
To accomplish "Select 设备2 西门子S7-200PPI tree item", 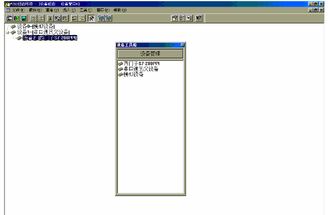I will tap(50, 38).
